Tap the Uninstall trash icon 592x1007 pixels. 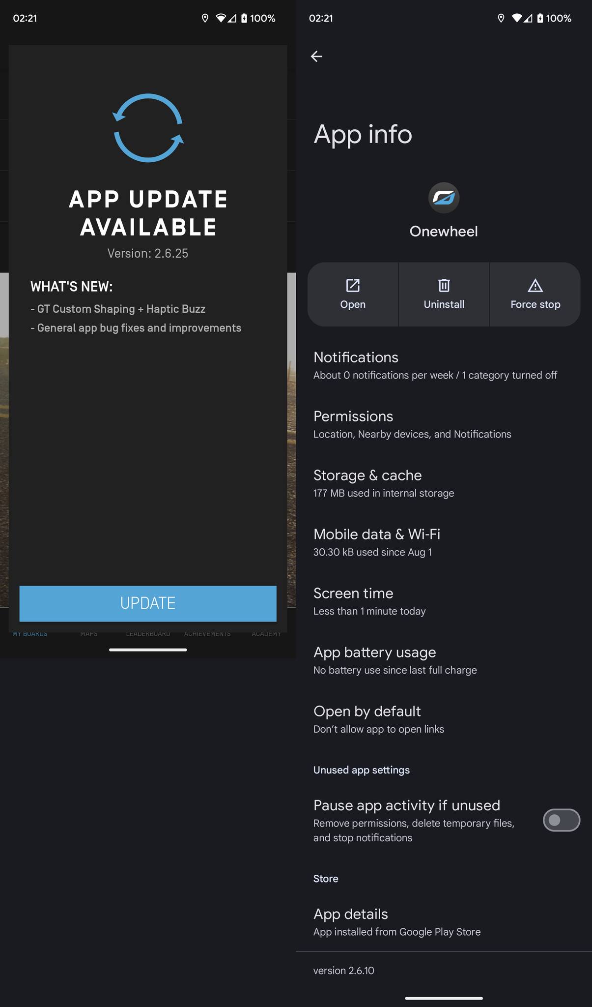coord(444,286)
